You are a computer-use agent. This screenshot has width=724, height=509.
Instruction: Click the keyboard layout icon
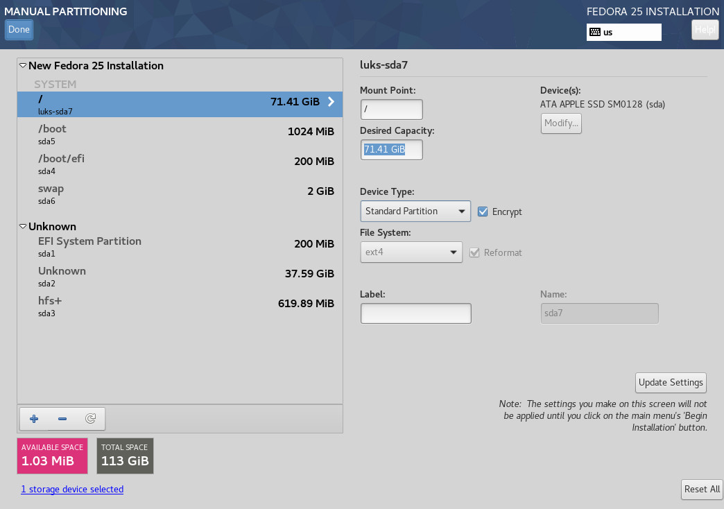coord(595,32)
